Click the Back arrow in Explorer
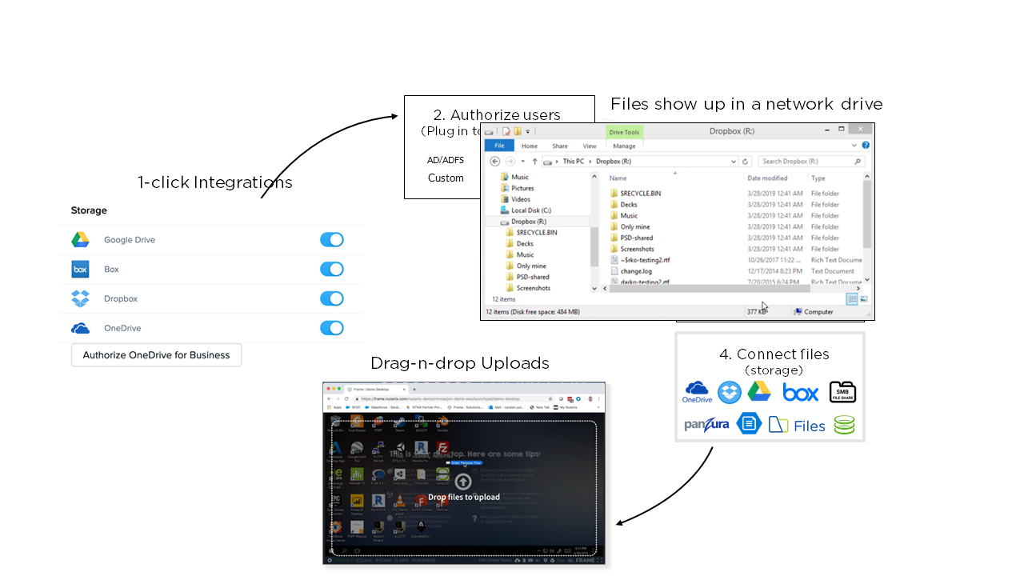Screen dimensions: 1024x576 [x=494, y=162]
